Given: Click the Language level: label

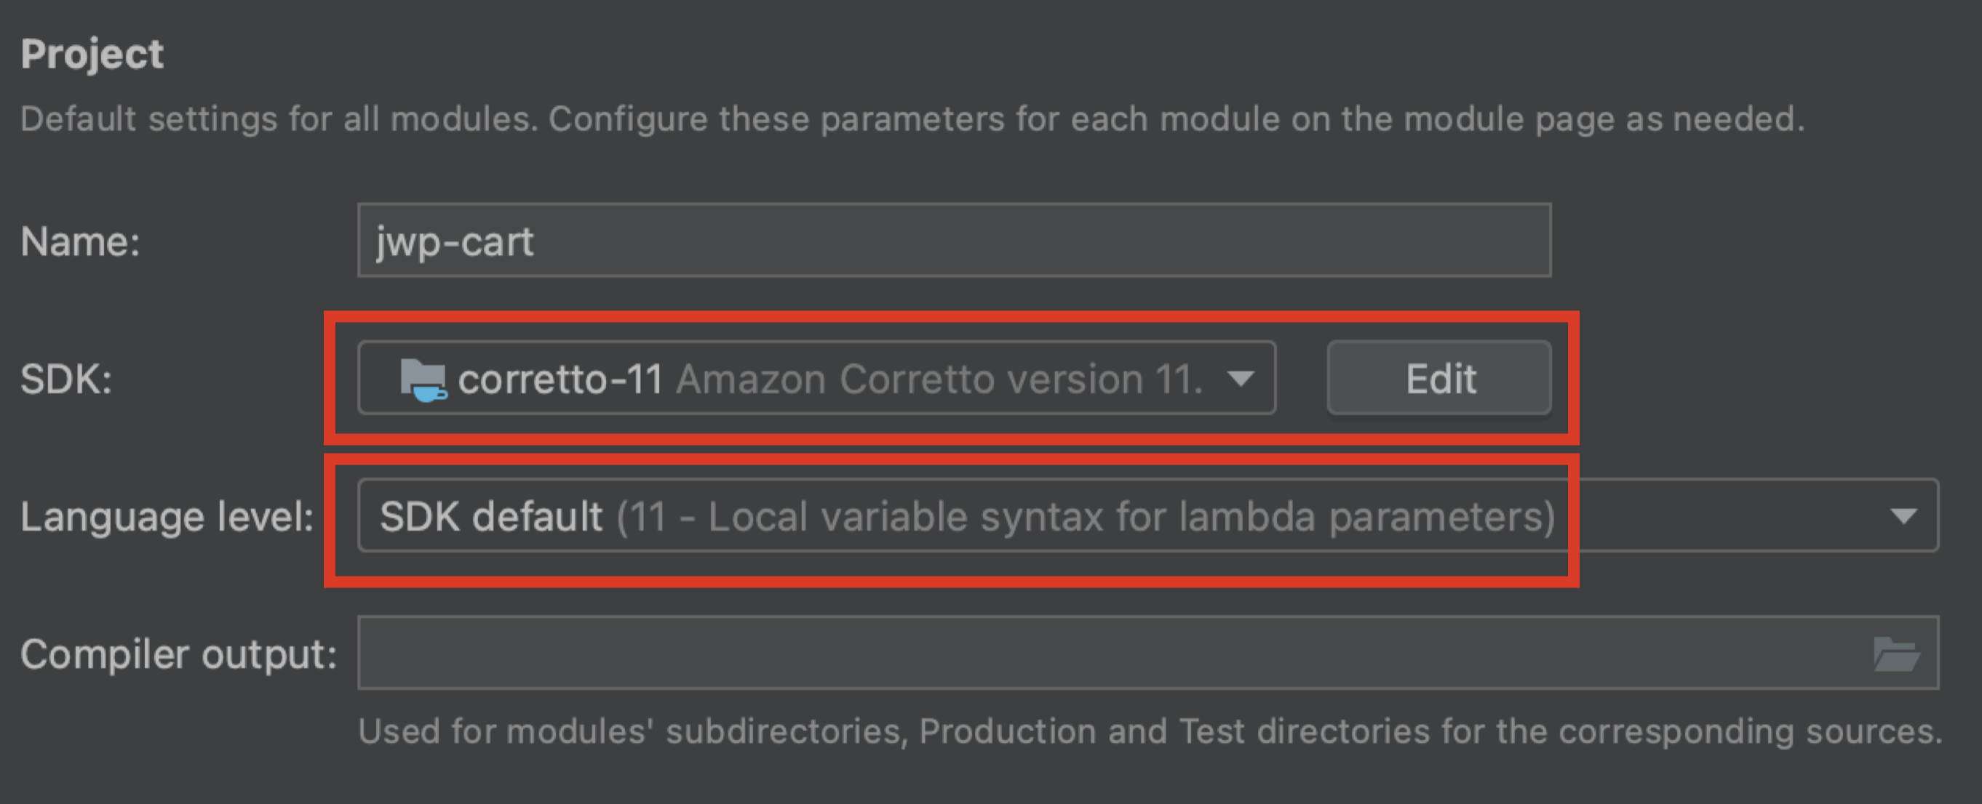Looking at the screenshot, I should pos(166,515).
